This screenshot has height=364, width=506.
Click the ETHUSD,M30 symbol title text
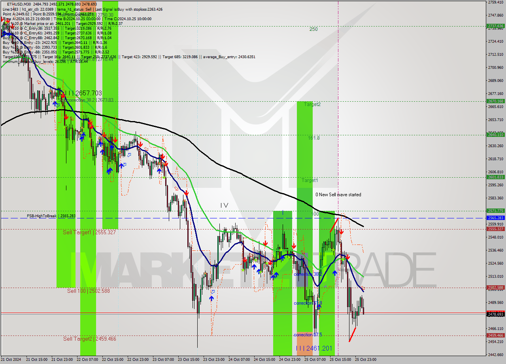pos(20,4)
